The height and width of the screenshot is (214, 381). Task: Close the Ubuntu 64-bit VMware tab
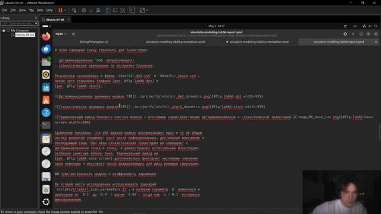68,20
